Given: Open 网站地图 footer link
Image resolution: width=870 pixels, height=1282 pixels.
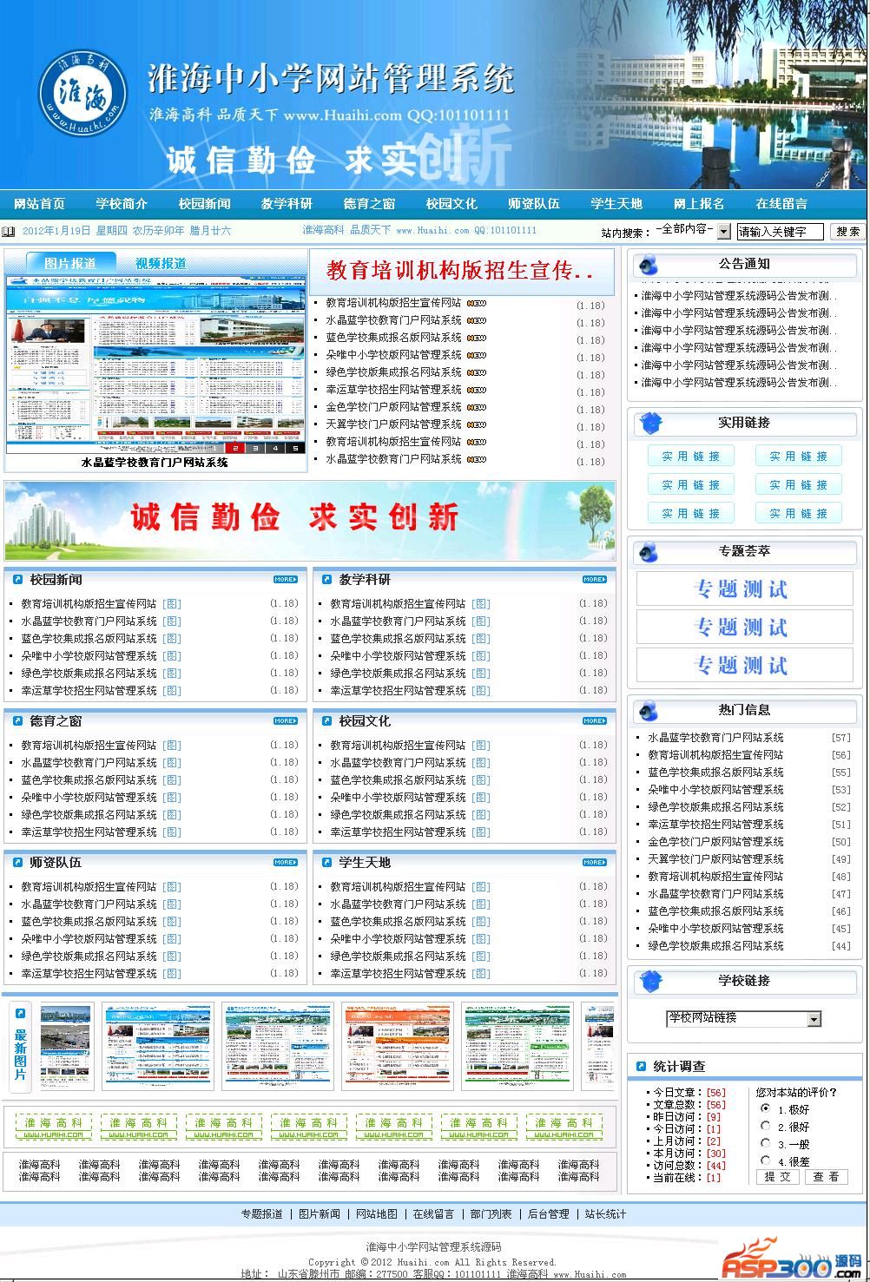Looking at the screenshot, I should [377, 1214].
